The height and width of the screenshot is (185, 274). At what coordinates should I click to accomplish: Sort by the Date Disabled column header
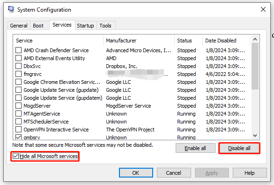tap(226, 41)
